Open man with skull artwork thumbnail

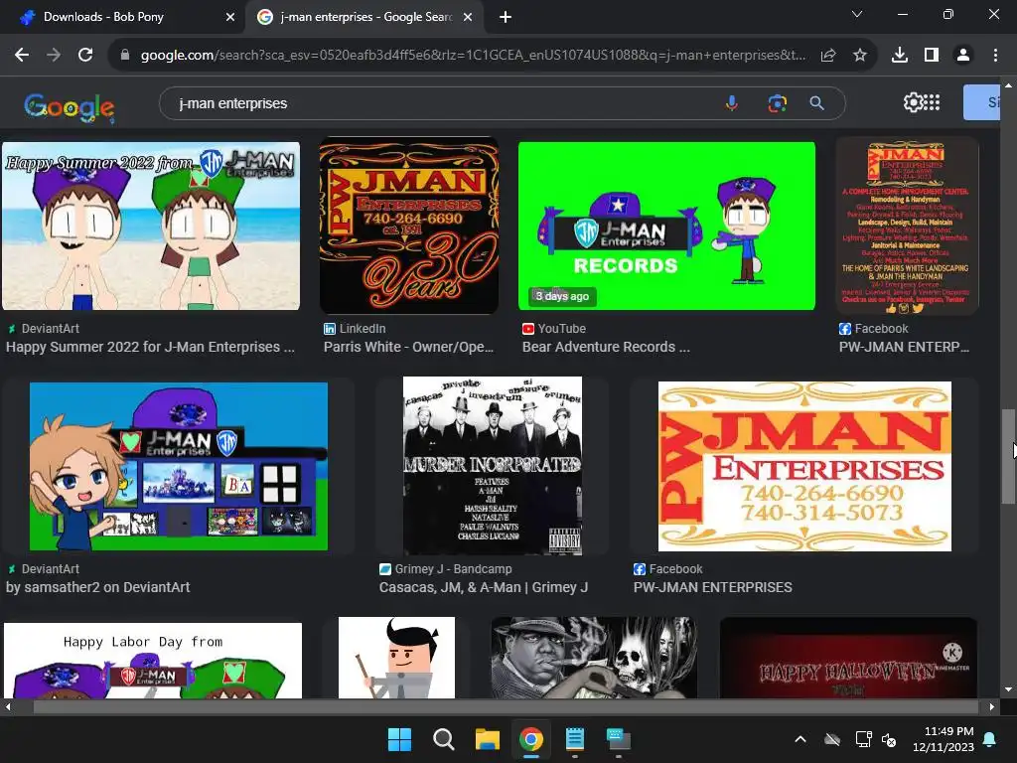coord(594,658)
